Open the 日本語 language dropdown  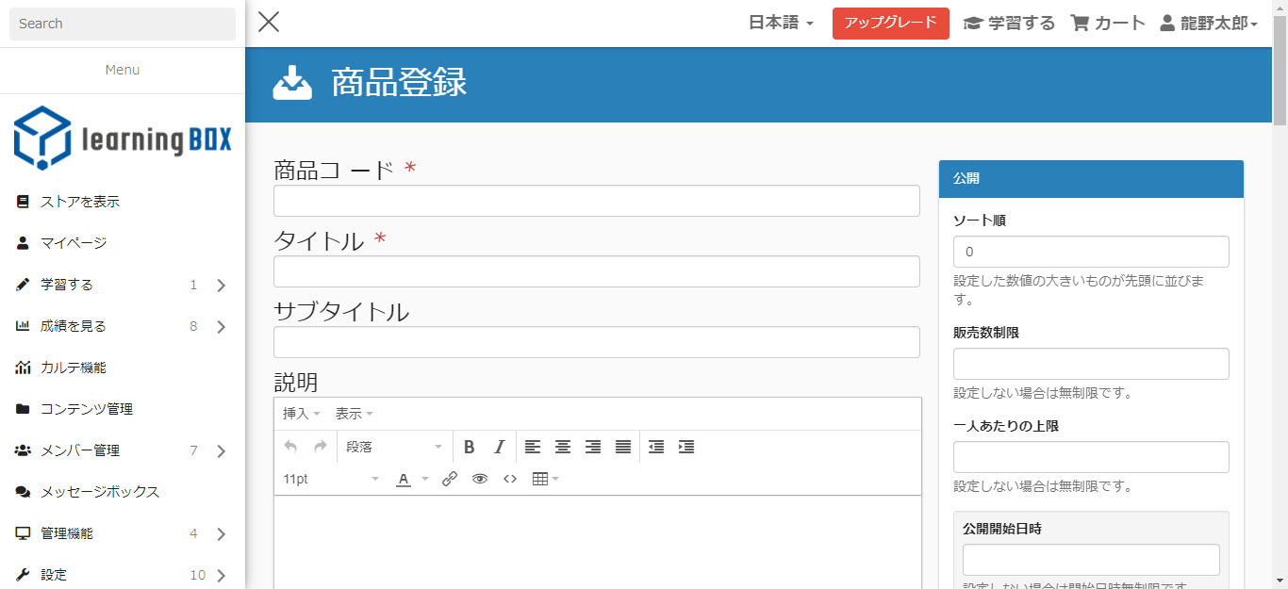click(780, 24)
